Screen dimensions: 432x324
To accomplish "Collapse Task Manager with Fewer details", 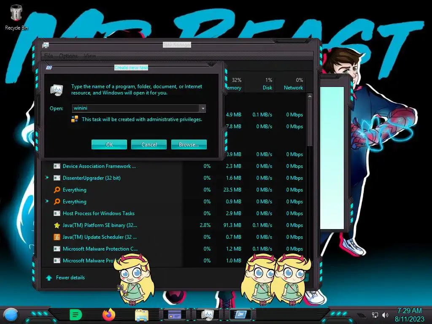I will 70,278.
